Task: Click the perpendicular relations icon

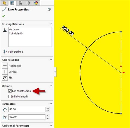Action: 5,30
